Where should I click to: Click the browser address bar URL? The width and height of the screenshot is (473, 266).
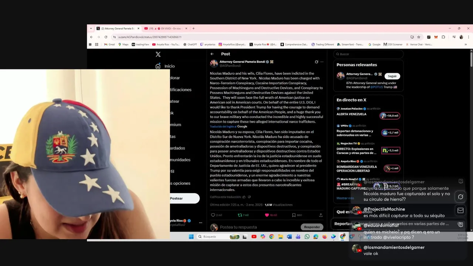(150, 37)
